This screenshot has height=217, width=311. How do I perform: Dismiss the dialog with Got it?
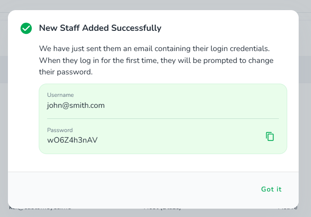pos(271,189)
